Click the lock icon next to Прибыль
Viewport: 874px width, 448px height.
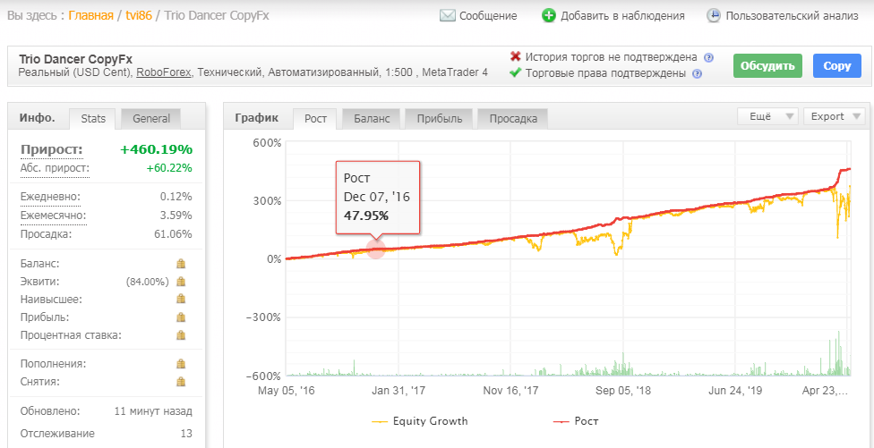[x=181, y=317]
